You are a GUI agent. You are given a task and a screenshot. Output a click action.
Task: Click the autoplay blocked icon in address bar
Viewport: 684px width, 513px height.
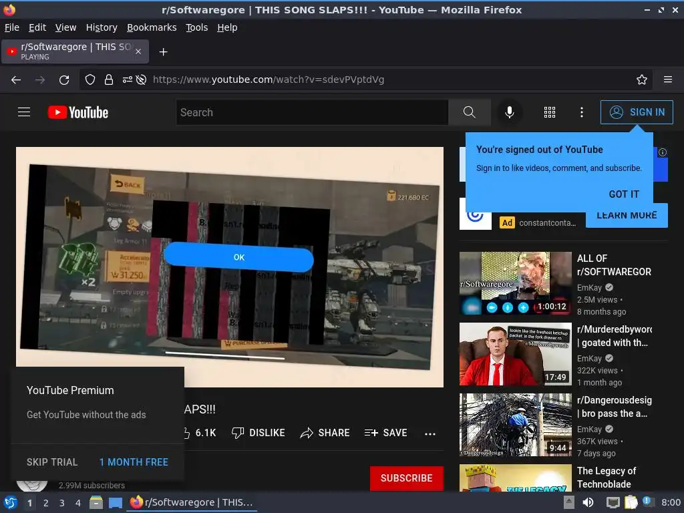tap(141, 80)
